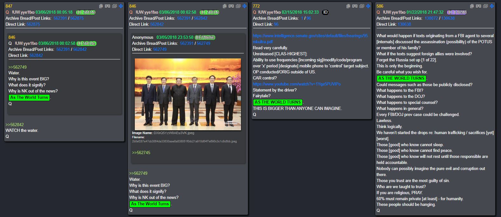The height and width of the screenshot is (217, 501).
Task: Click the copy icon on post 847
Action: point(101,6)
